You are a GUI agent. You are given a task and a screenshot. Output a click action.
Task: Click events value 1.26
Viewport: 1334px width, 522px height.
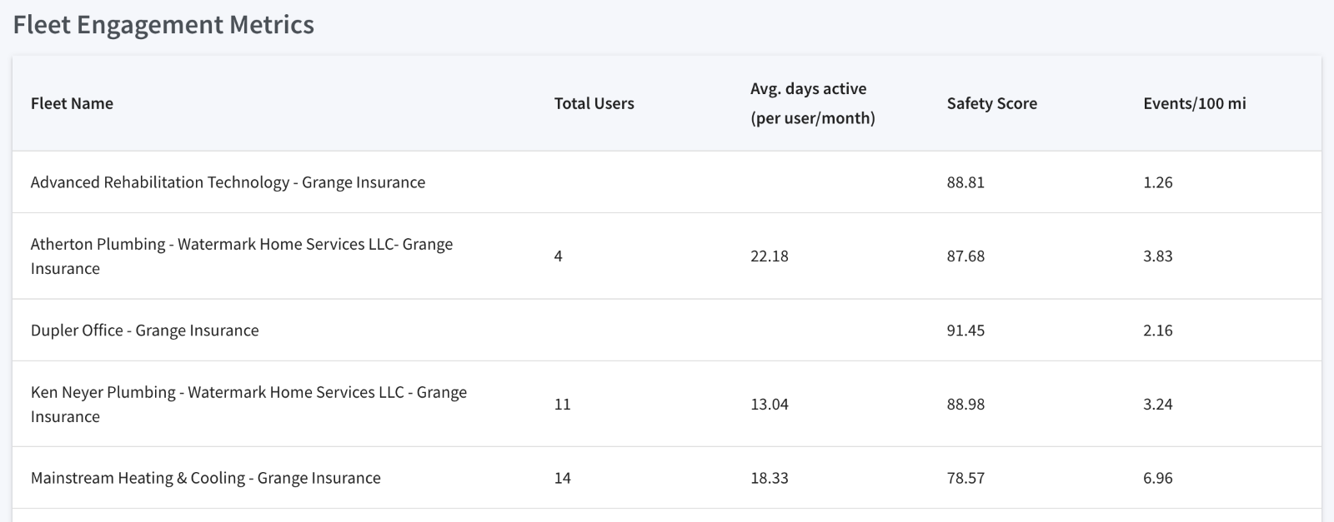1157,182
